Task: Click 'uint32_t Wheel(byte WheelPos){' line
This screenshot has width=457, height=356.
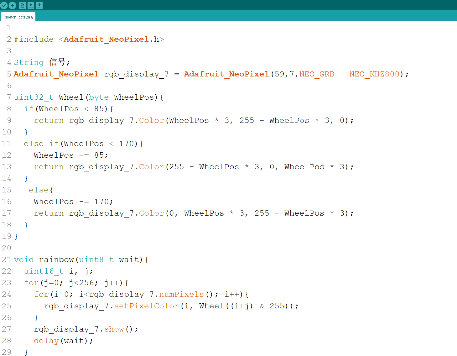Action: (89, 97)
